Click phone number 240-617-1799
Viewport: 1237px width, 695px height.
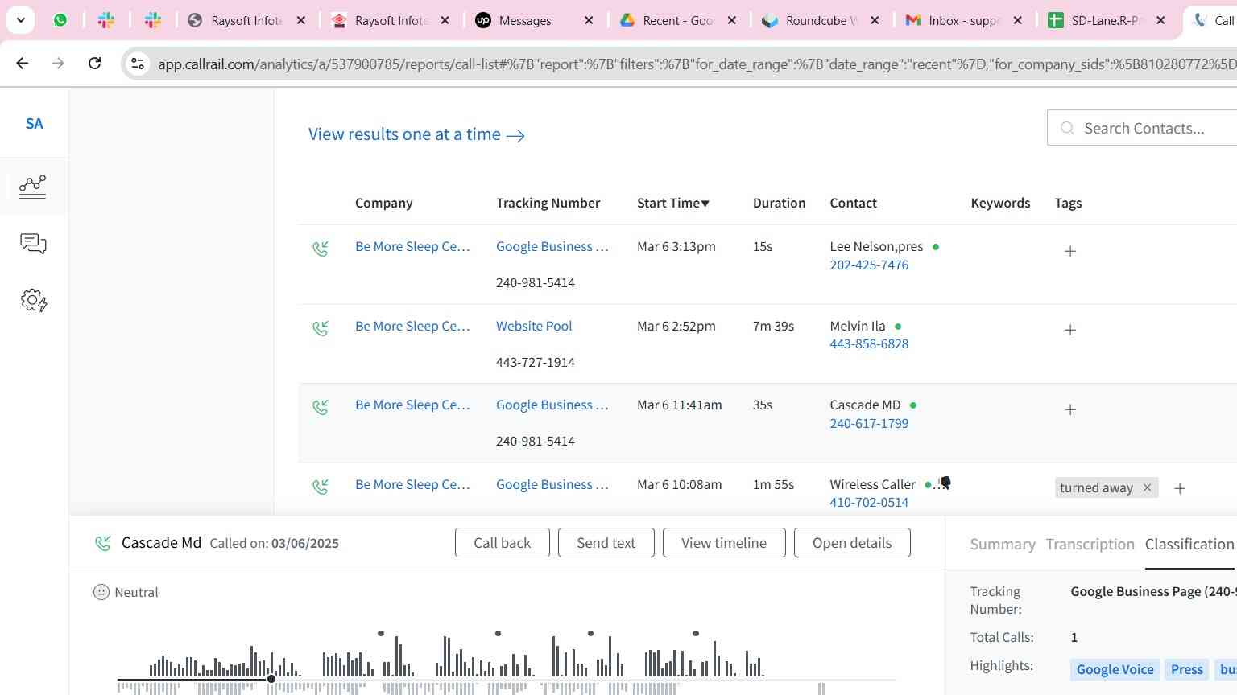pos(869,423)
